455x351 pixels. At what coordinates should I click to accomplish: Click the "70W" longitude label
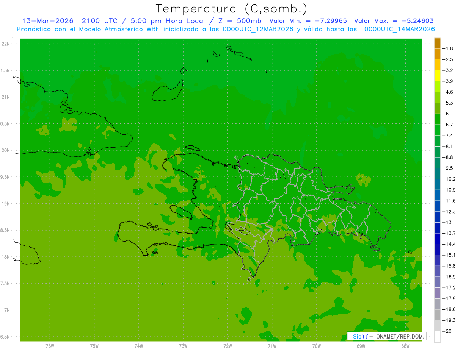(x=317, y=346)
